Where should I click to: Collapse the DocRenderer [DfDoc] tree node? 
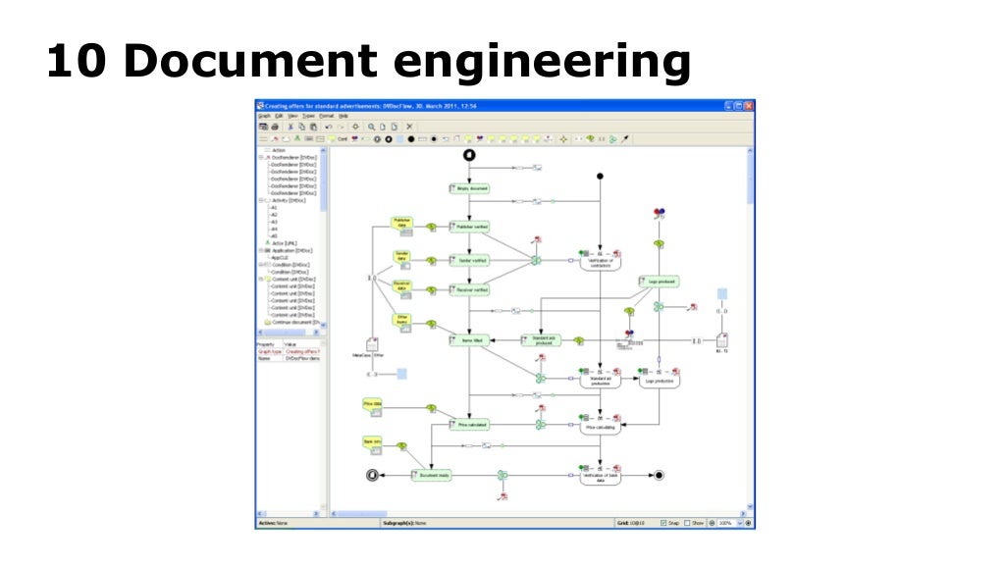coord(261,157)
